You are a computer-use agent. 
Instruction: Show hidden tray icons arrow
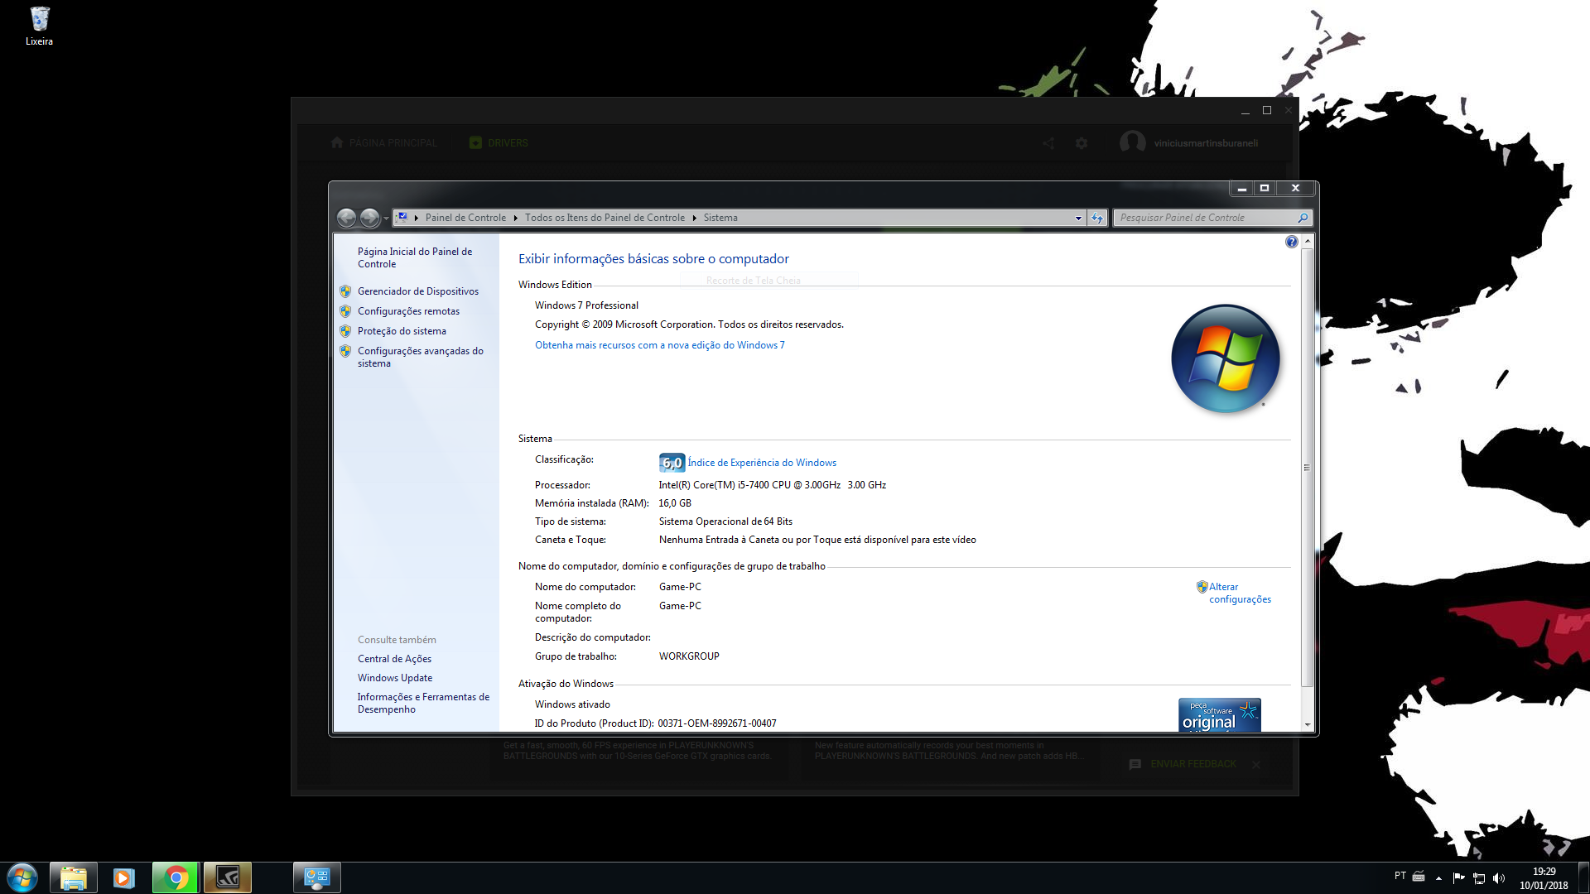tap(1438, 878)
